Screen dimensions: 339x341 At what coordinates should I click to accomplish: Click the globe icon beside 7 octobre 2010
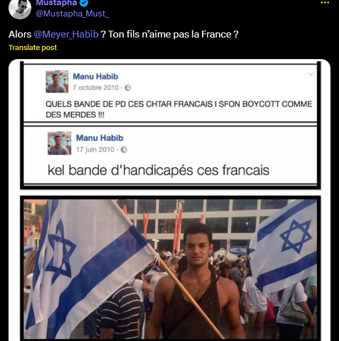(x=128, y=88)
